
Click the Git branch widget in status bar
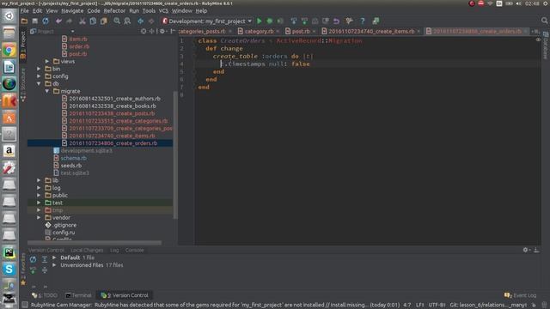tap(488, 306)
